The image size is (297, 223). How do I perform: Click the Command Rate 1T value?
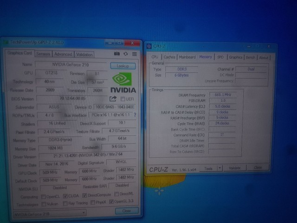(x=222, y=135)
